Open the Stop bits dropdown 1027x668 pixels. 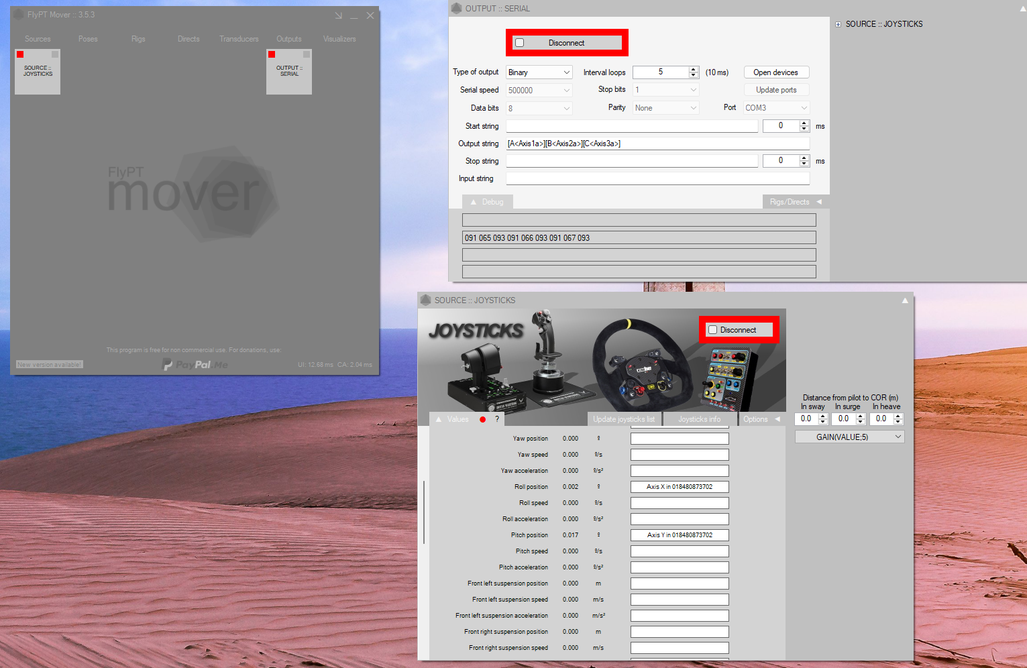pyautogui.click(x=665, y=90)
